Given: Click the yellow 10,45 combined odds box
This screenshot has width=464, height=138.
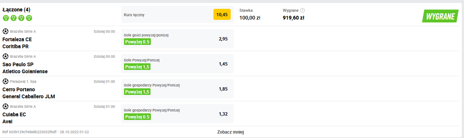Looking at the screenshot, I should (x=222, y=15).
